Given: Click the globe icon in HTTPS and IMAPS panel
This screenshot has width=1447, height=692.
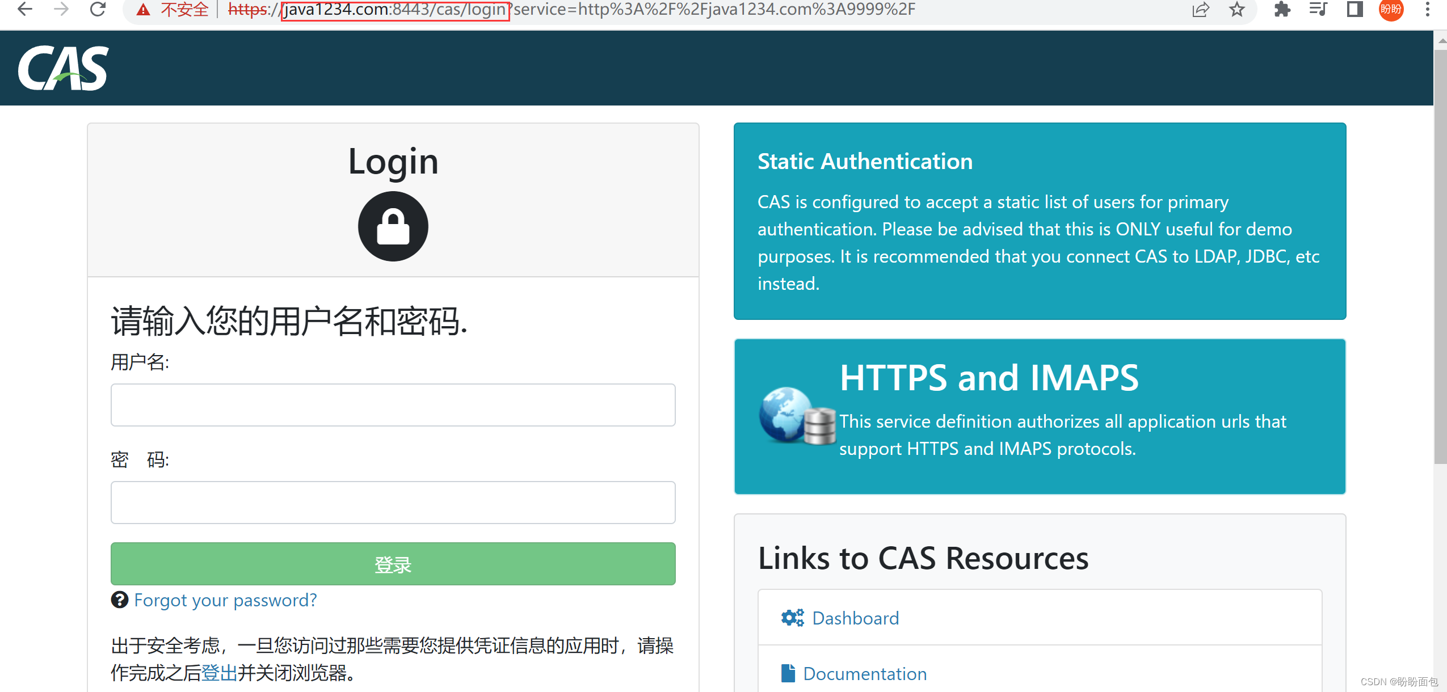Looking at the screenshot, I should coord(784,414).
